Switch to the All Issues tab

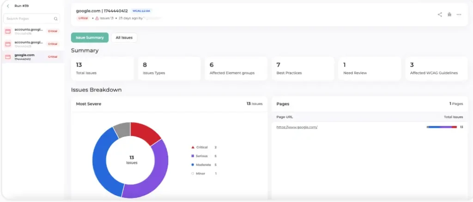coord(124,38)
